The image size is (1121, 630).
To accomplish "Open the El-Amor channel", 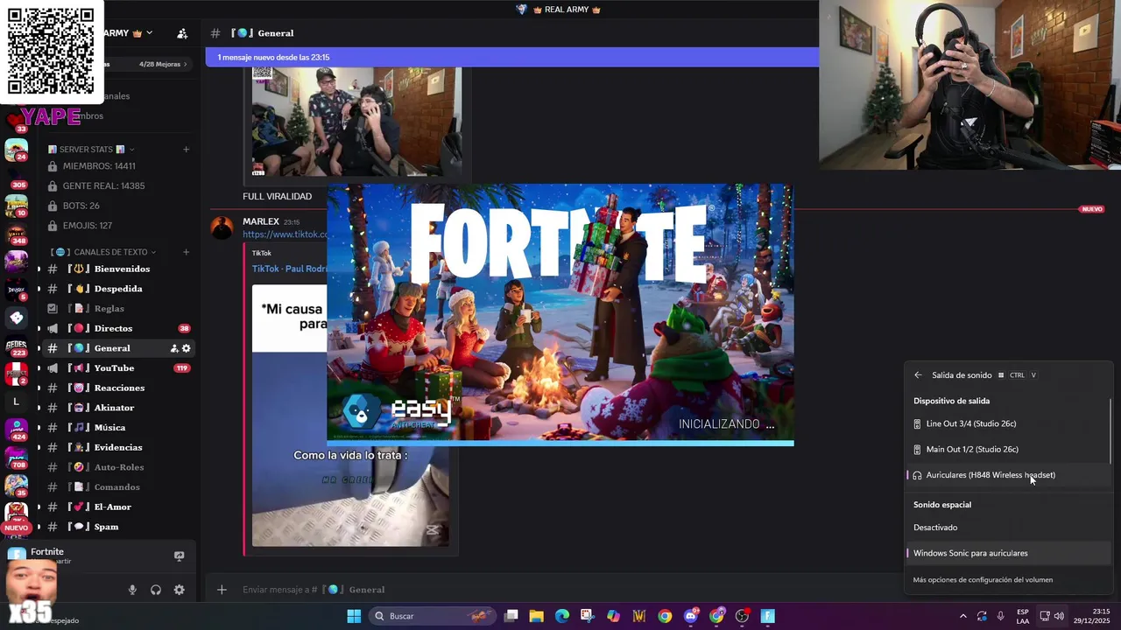I will (114, 507).
